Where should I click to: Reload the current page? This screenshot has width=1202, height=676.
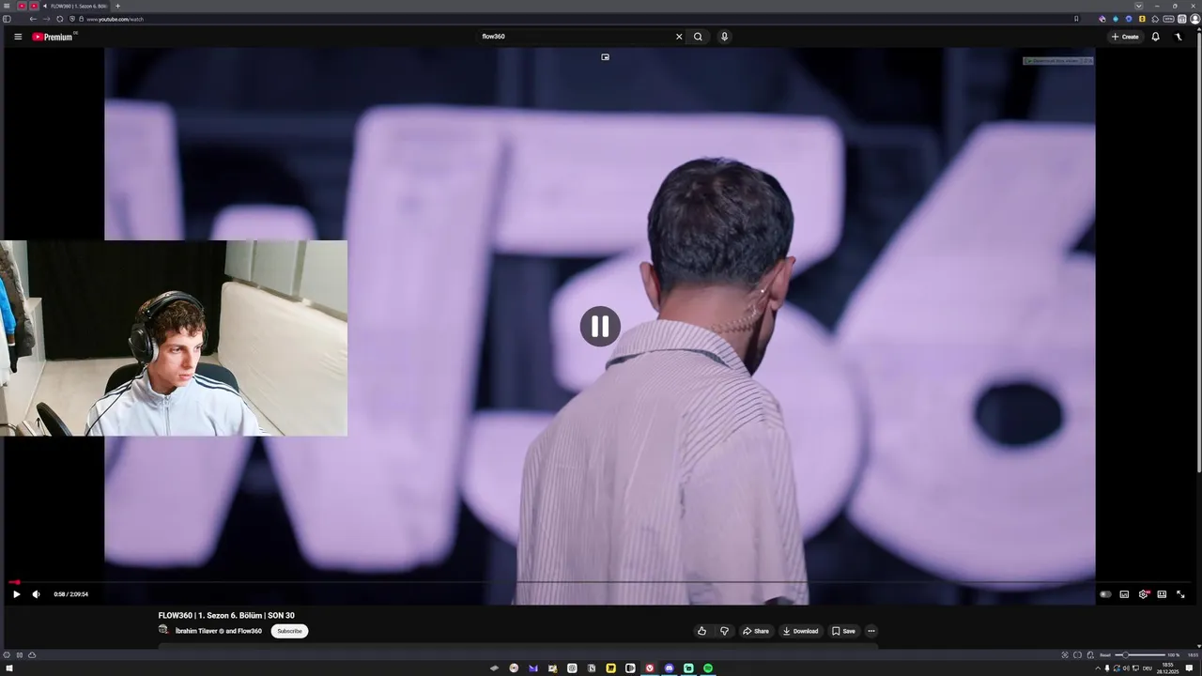[x=60, y=19]
